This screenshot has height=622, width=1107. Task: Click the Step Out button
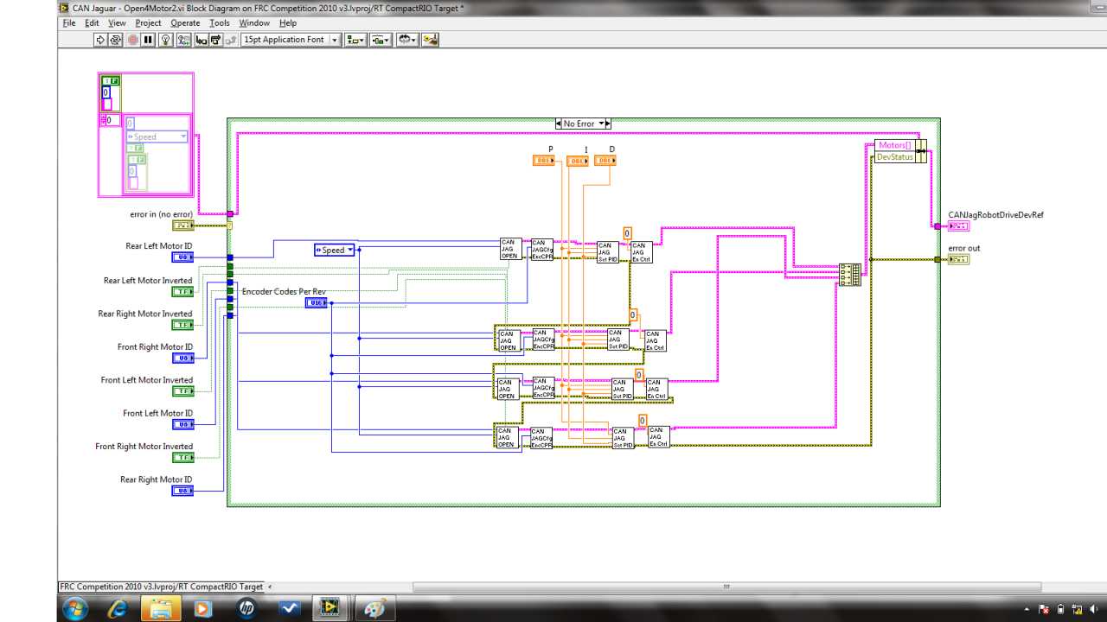coord(231,40)
